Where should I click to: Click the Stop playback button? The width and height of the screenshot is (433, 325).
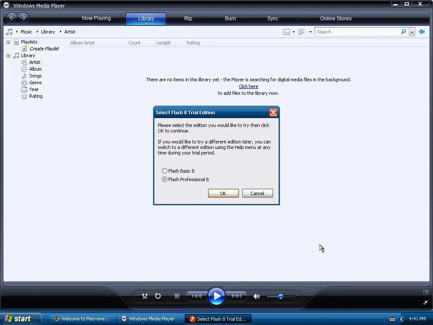click(177, 296)
